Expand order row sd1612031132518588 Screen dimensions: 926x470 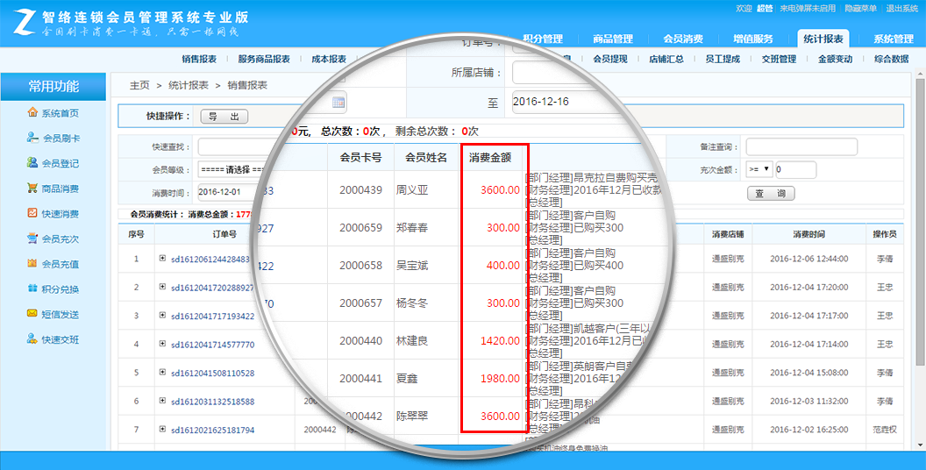pyautogui.click(x=162, y=401)
